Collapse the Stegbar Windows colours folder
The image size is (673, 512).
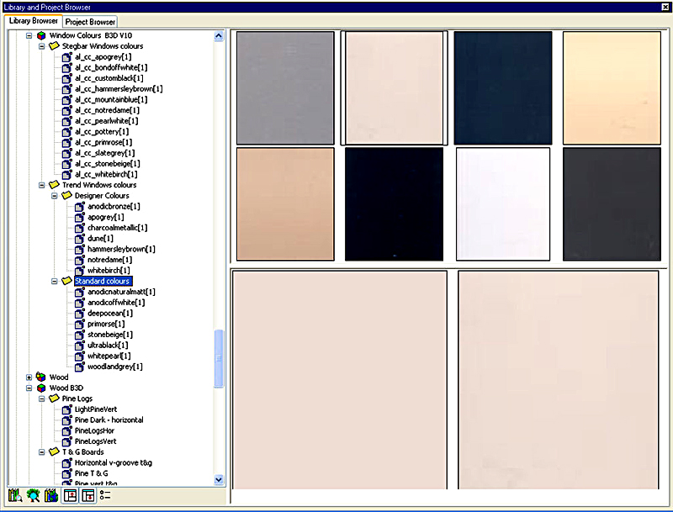[x=41, y=47]
